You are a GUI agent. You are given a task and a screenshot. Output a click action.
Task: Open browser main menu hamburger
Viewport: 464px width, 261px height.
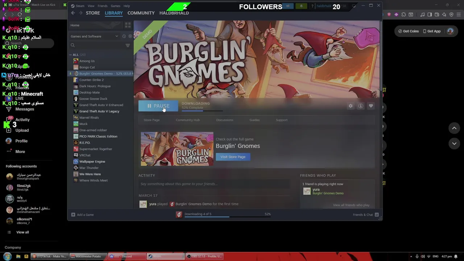(x=459, y=14)
